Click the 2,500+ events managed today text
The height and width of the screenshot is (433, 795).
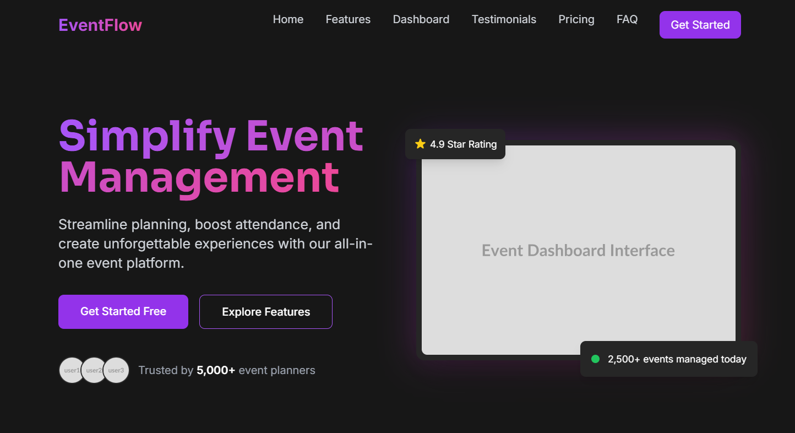[677, 359]
